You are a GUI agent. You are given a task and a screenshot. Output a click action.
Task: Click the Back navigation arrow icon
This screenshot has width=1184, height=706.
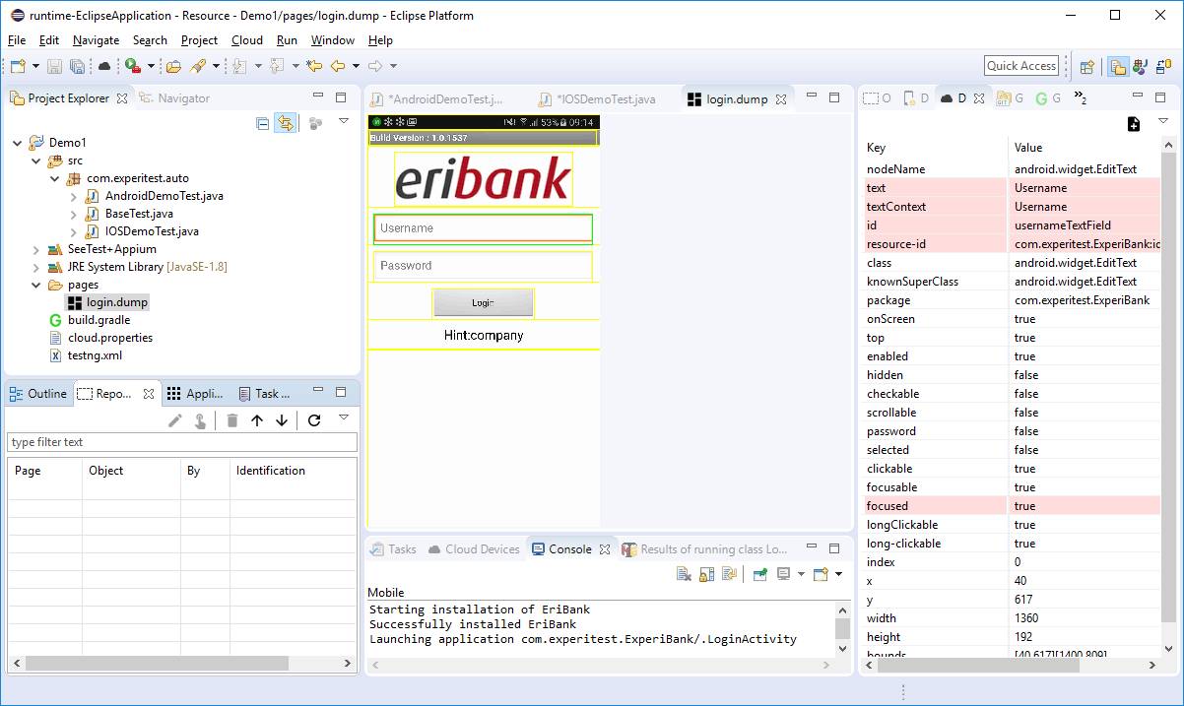tap(338, 66)
